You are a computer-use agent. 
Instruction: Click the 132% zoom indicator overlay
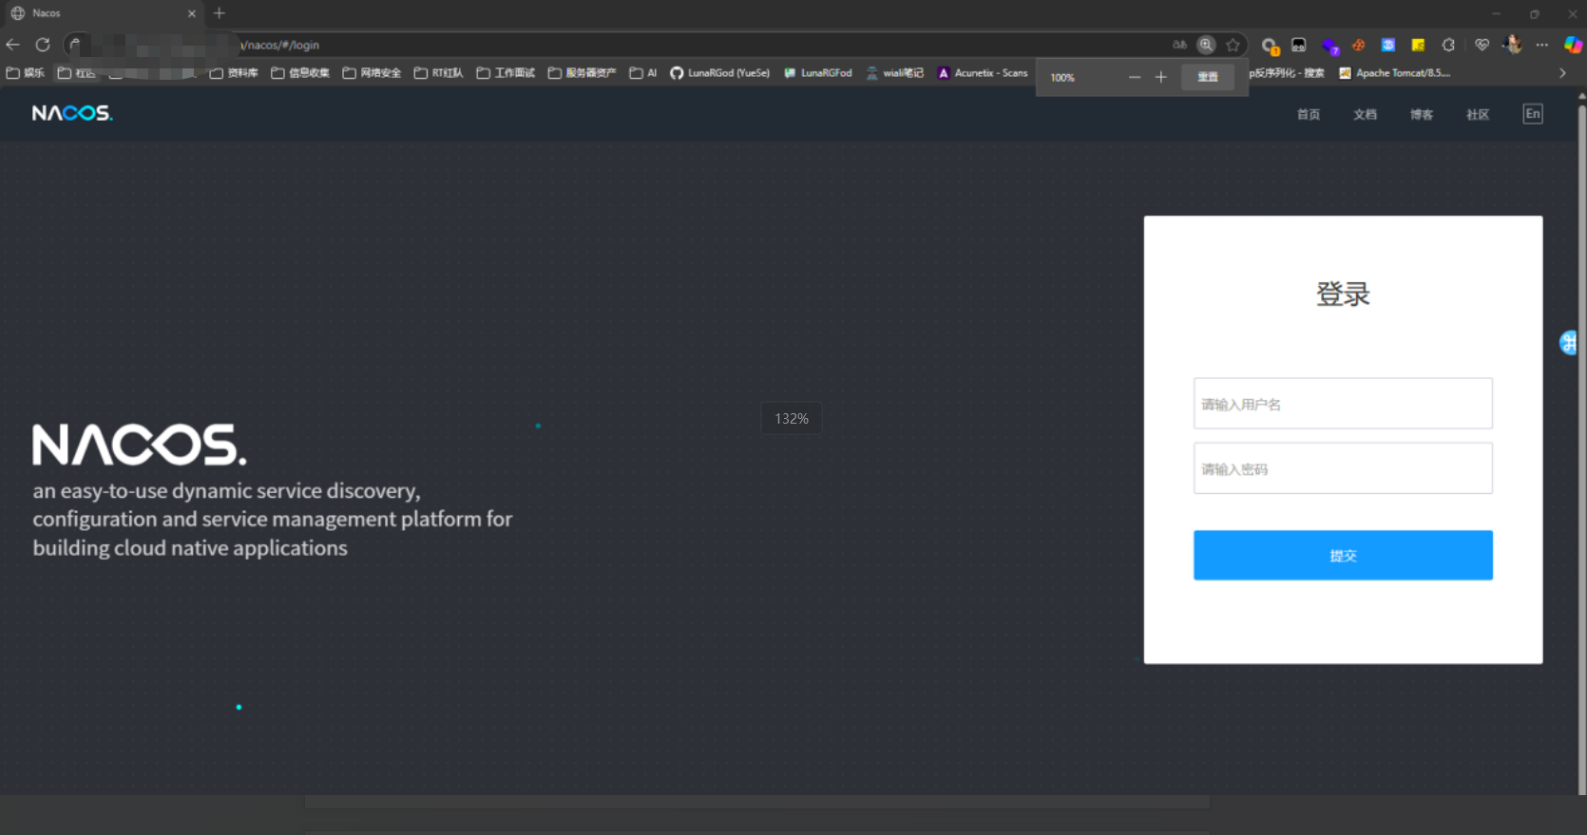pyautogui.click(x=792, y=418)
